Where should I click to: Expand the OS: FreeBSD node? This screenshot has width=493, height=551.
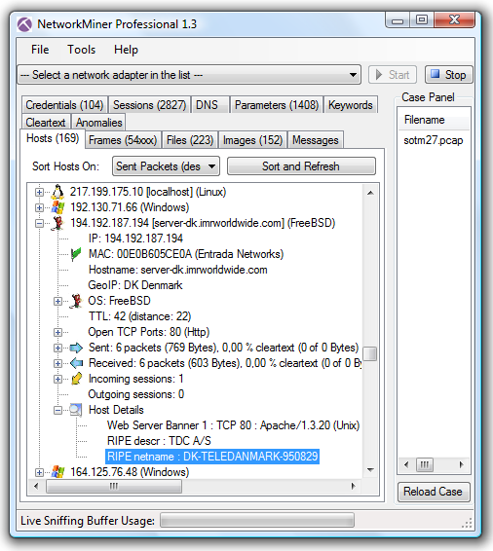58,301
